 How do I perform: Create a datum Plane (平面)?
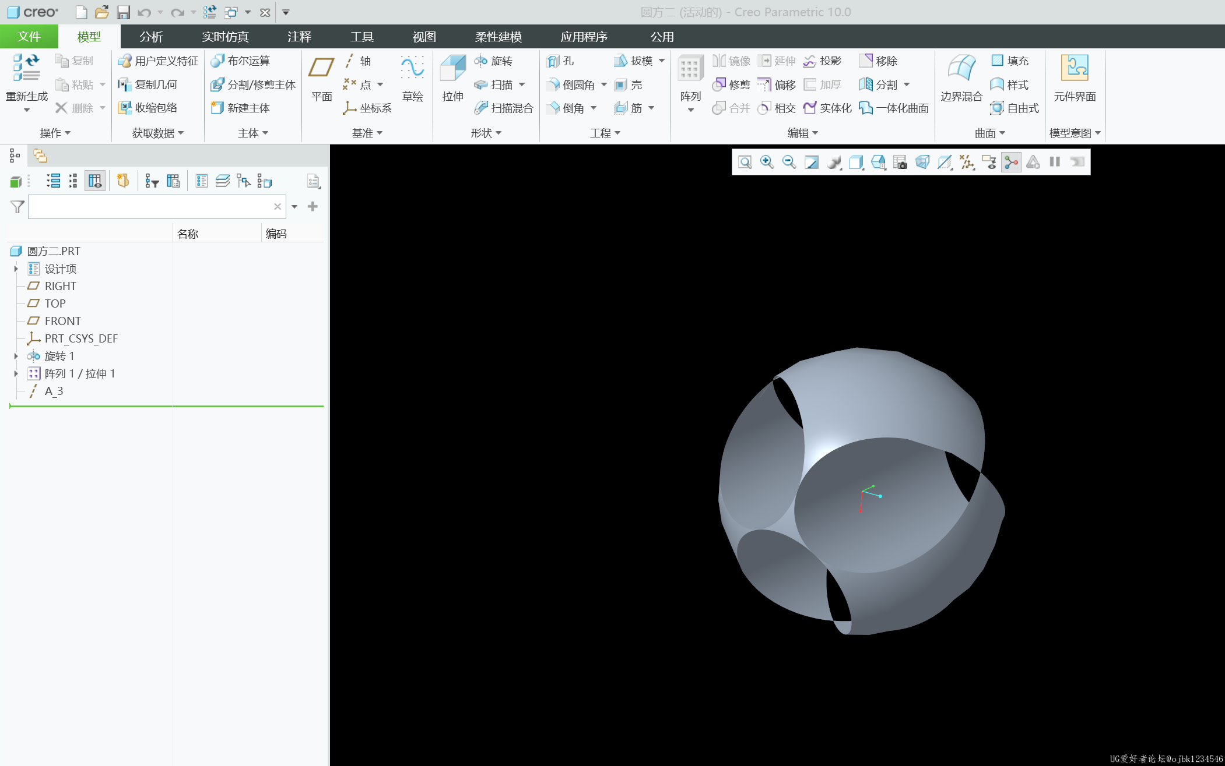[x=321, y=79]
